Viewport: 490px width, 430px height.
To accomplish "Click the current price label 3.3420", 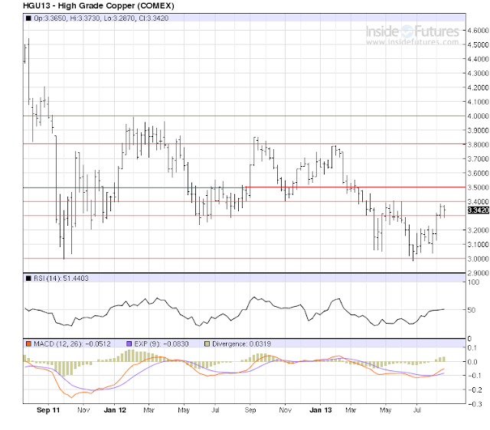I will [x=479, y=210].
